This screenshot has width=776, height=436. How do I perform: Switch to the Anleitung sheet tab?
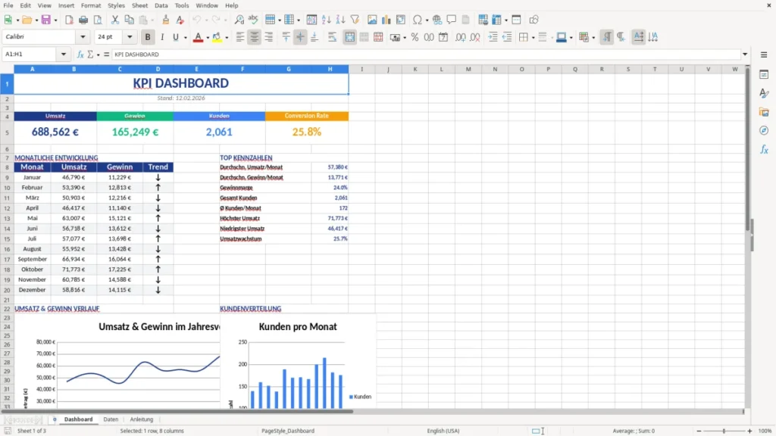142,419
